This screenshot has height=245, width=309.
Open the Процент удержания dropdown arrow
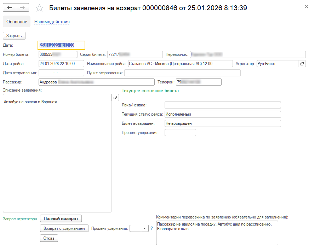(144, 229)
